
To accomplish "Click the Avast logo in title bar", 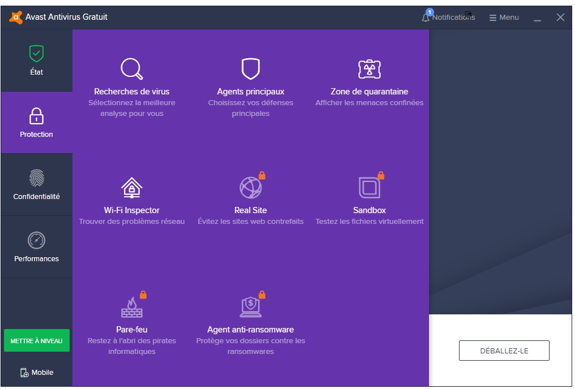I will click(15, 17).
